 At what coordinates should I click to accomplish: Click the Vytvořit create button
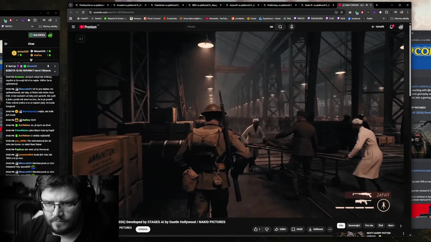pos(377,27)
